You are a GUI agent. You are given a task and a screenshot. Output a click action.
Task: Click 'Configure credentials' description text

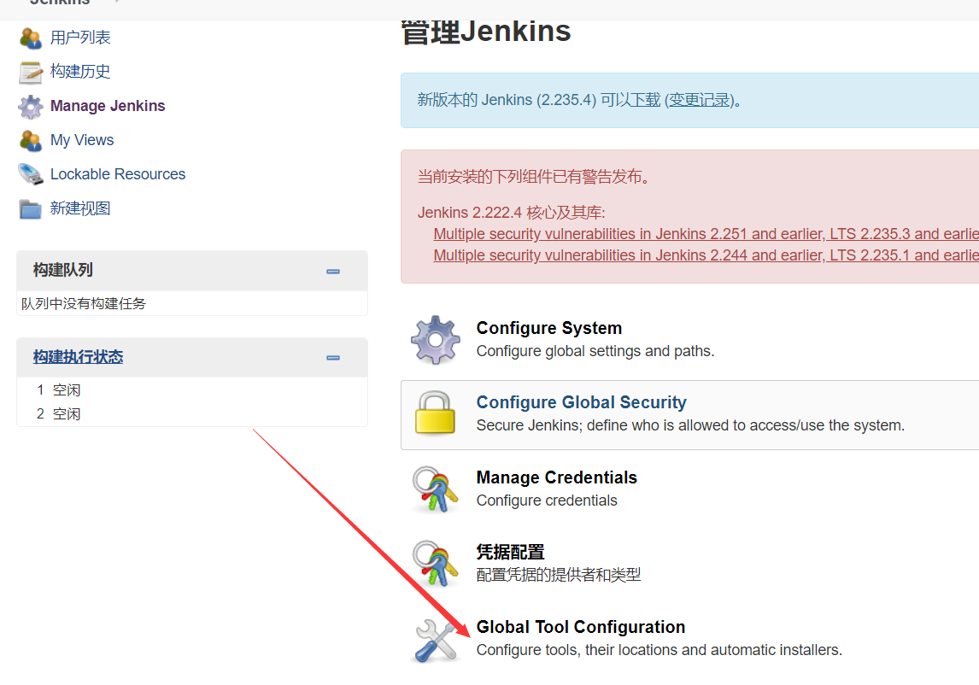(x=547, y=501)
